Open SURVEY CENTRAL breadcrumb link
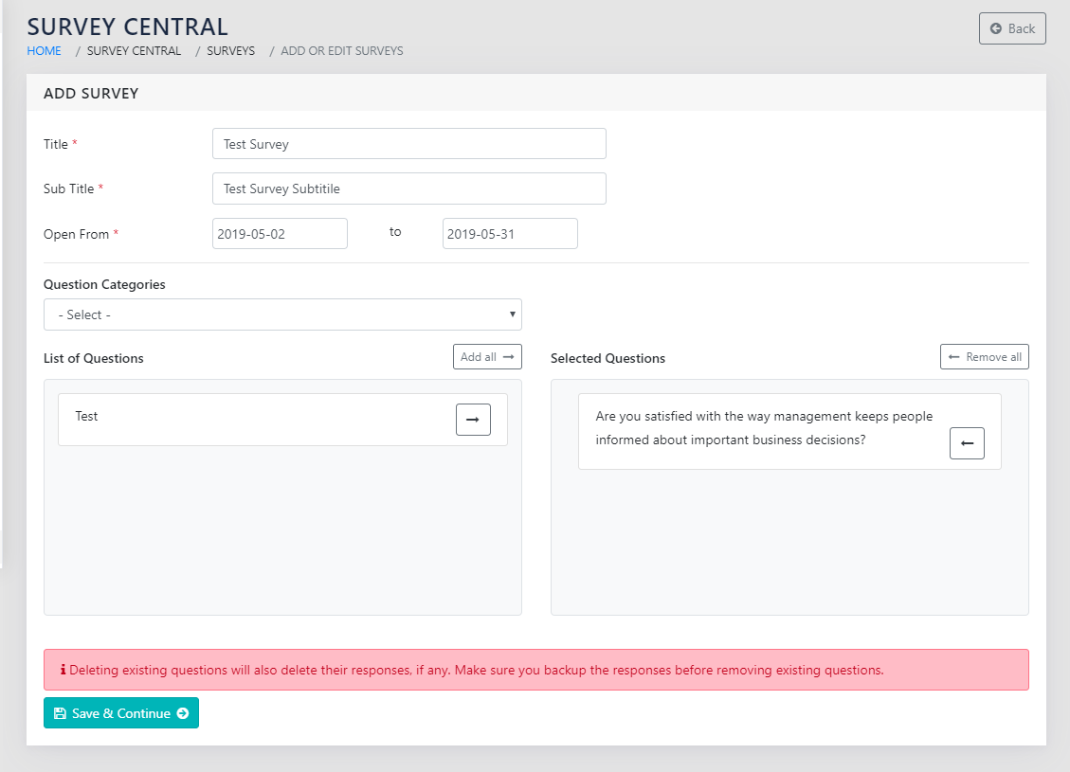The width and height of the screenshot is (1070, 772). (134, 51)
